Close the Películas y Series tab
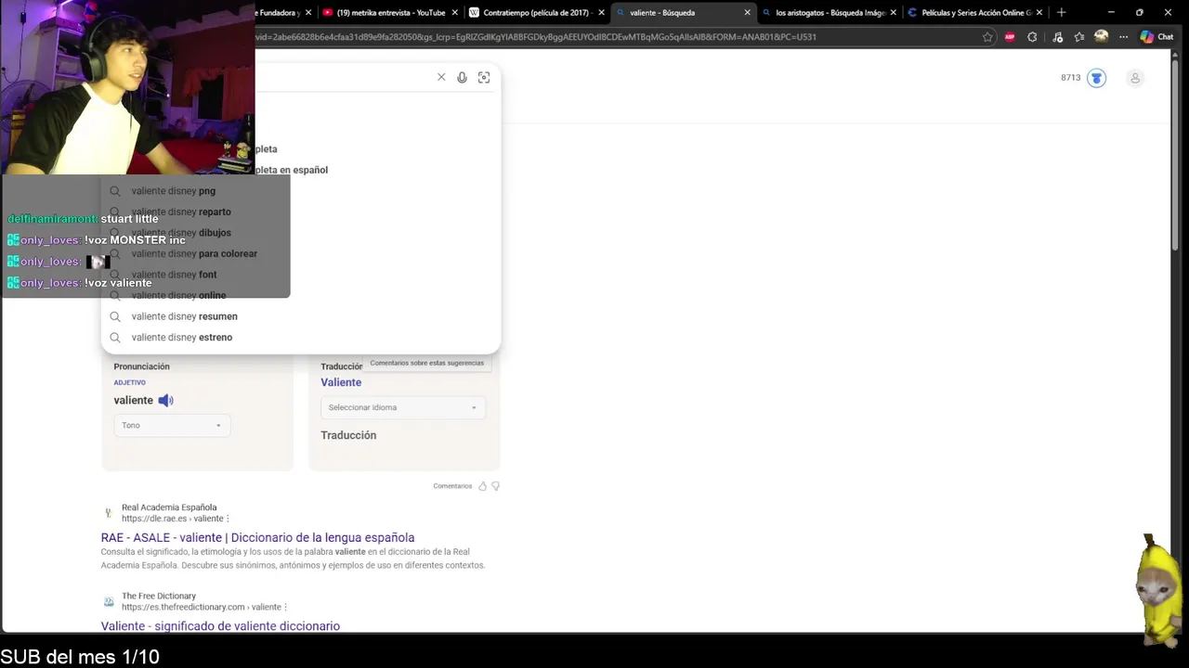The height and width of the screenshot is (668, 1189). pyautogui.click(x=1039, y=13)
